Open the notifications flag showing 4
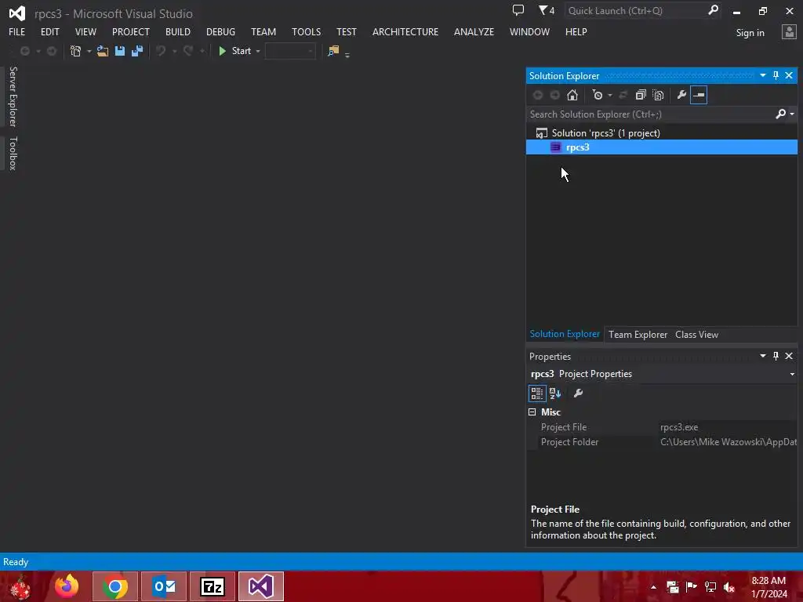 click(546, 10)
